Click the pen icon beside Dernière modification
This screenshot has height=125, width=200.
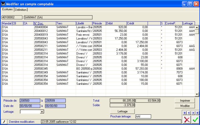[x=4, y=122]
